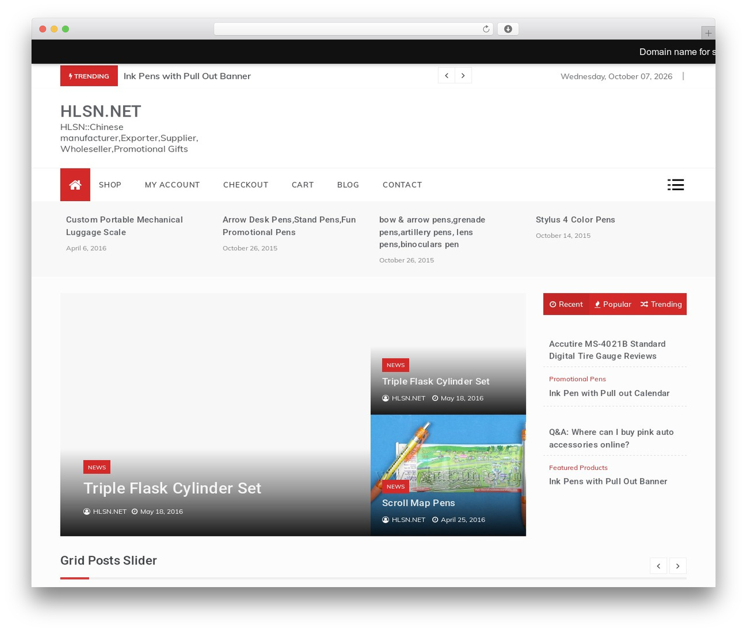Click NEWS tag above Scroll Map Pens
This screenshot has width=747, height=632.
pos(396,486)
